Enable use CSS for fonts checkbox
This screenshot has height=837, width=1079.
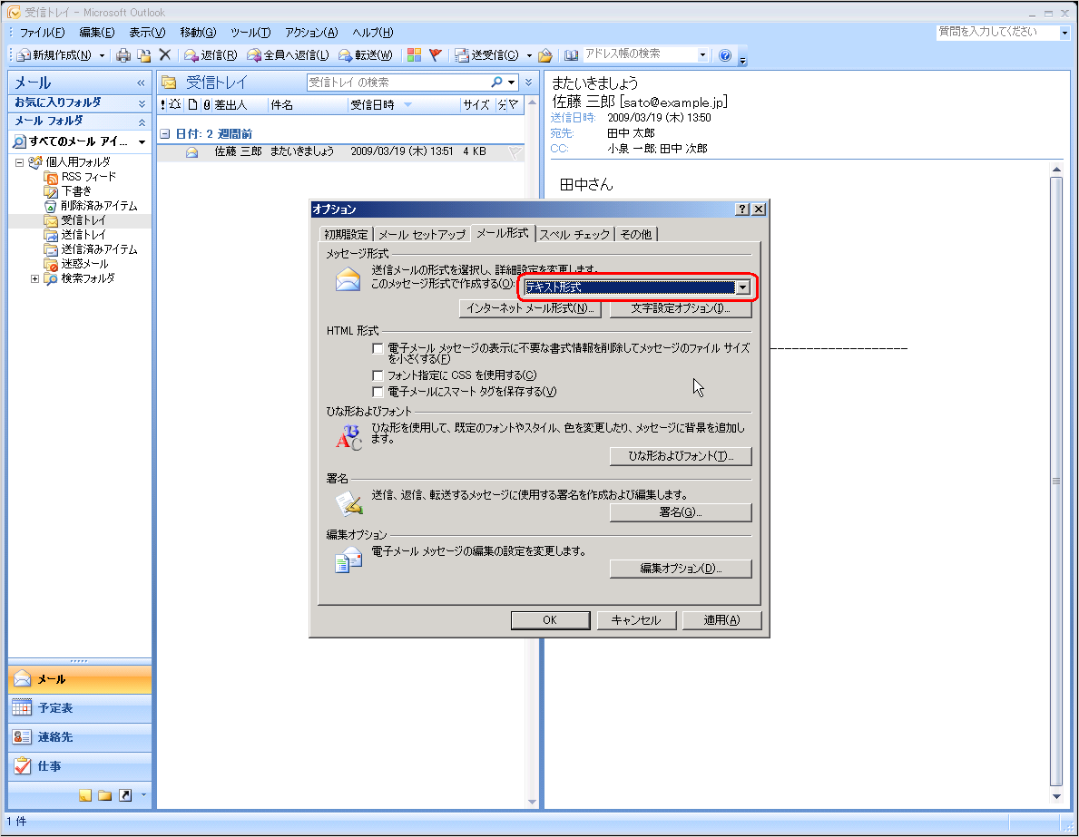pos(378,375)
